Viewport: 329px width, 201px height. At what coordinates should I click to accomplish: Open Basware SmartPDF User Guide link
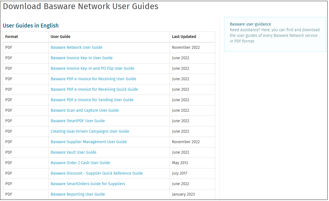(78, 121)
